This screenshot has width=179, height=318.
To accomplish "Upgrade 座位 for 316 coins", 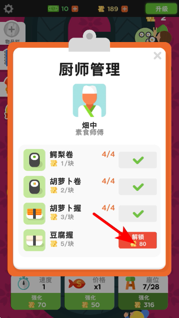I will (143, 301).
